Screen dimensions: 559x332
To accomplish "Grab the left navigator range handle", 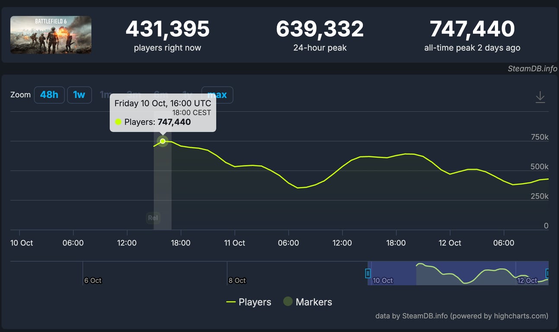I will pyautogui.click(x=368, y=273).
